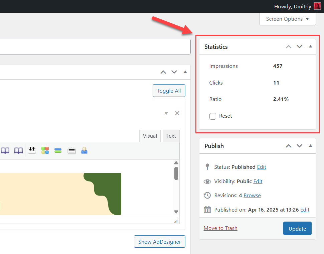
Task: Click the eye icon beside Visibility
Action: pyautogui.click(x=207, y=181)
